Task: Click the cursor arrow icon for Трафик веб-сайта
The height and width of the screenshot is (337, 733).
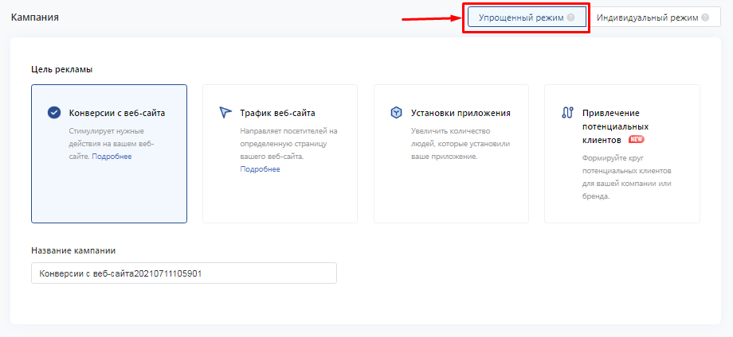Action: 225,113
